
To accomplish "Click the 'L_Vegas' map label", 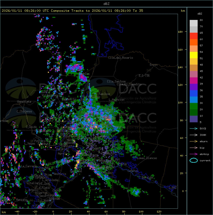I will pyautogui.click(x=30, y=144).
